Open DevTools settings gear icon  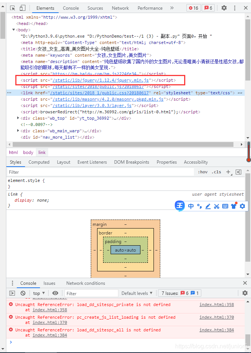(x=224, y=8)
